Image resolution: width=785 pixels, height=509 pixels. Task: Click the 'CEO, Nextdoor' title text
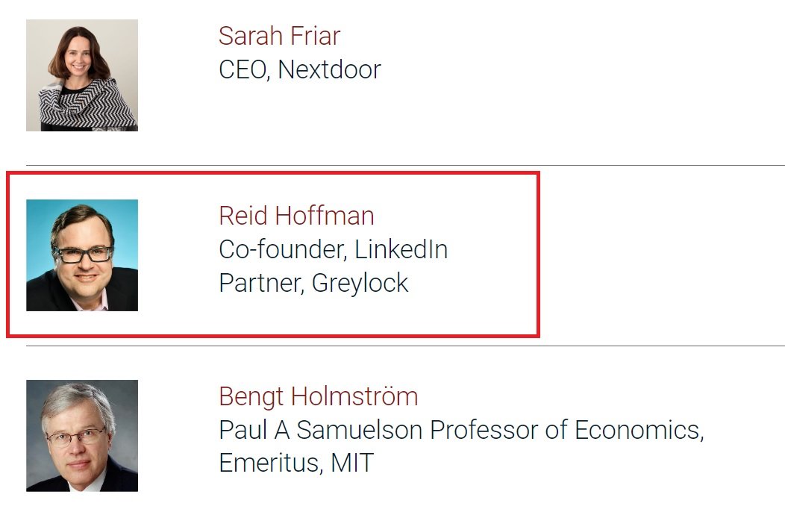299,70
